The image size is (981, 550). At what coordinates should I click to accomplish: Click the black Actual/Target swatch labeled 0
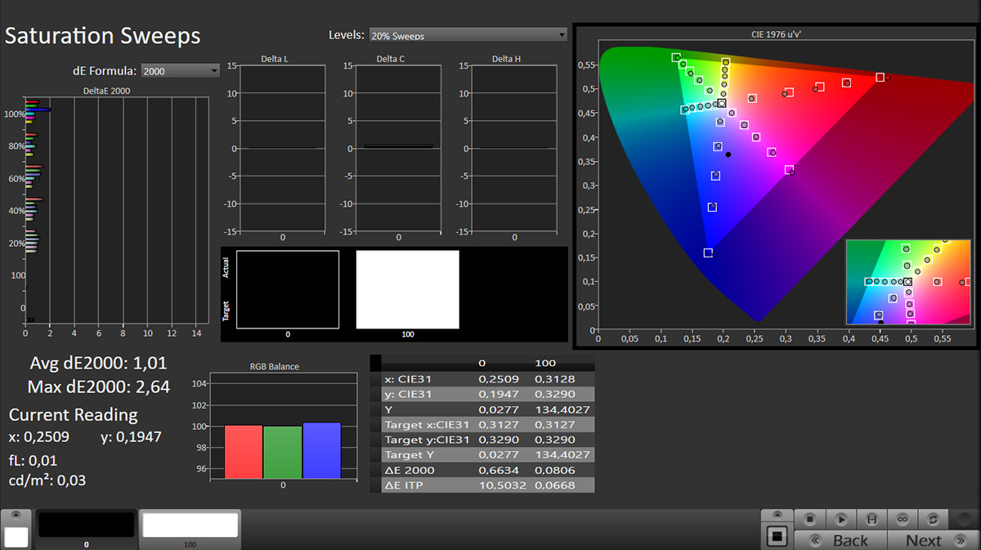tap(288, 289)
